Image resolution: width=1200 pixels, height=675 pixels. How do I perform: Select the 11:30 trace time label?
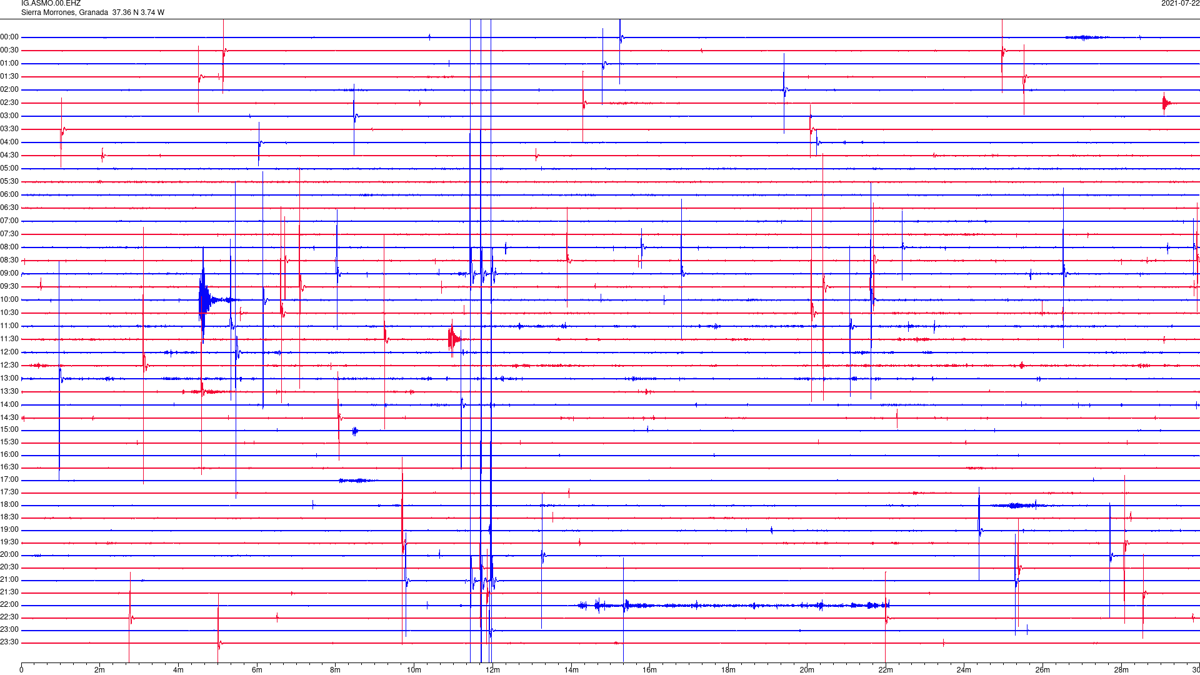9,339
